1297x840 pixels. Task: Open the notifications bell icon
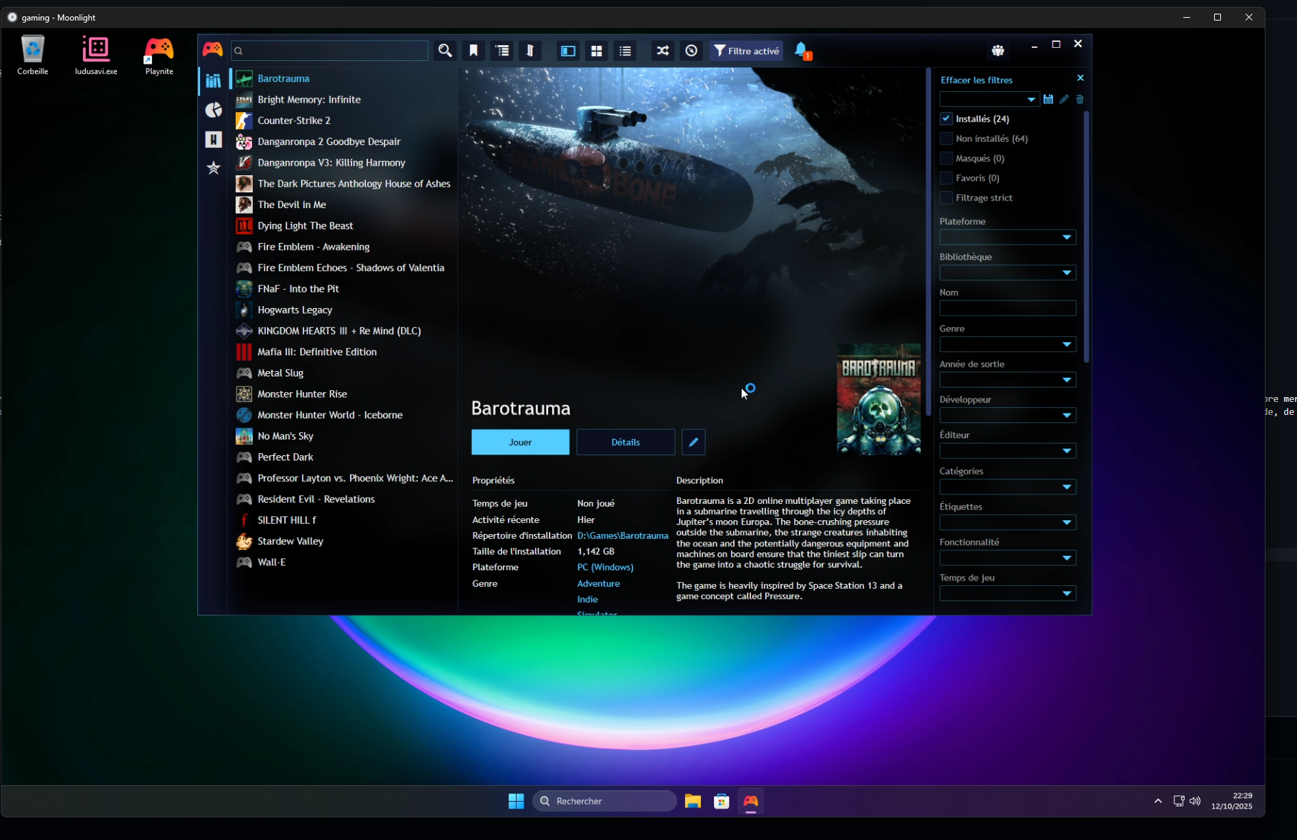tap(801, 51)
